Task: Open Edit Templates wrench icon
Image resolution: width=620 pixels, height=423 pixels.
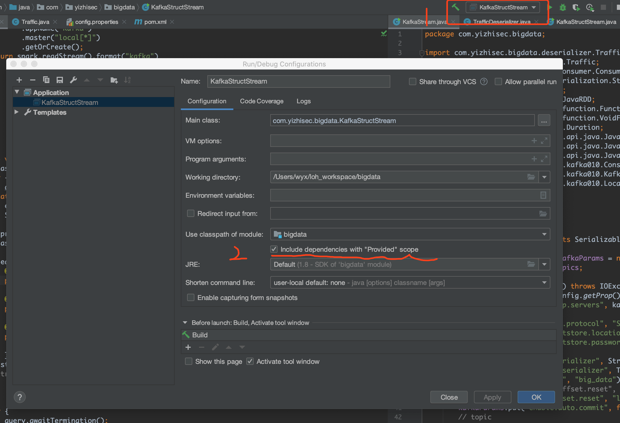Action: (73, 80)
